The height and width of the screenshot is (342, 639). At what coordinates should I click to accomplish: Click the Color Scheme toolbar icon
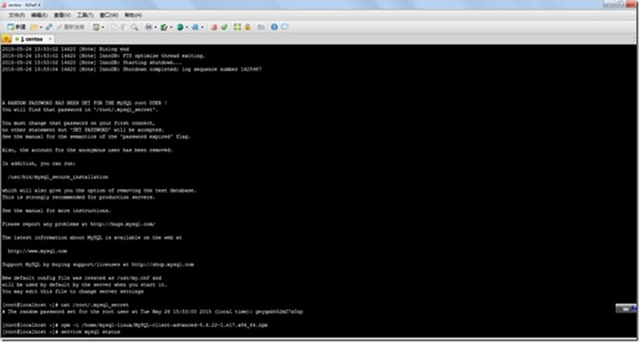(164, 27)
